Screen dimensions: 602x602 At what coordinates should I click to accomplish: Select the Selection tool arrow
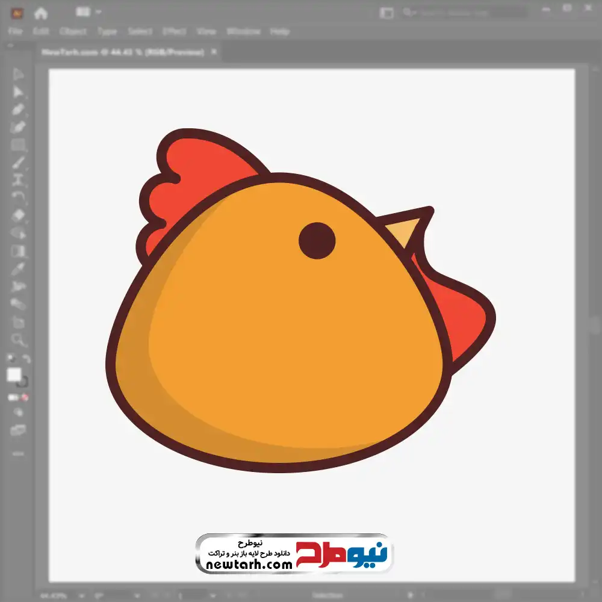click(x=19, y=75)
